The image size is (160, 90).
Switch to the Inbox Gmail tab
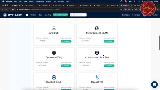click(x=137, y=5)
